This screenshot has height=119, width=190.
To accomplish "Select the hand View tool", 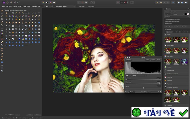I will pos(2,10).
